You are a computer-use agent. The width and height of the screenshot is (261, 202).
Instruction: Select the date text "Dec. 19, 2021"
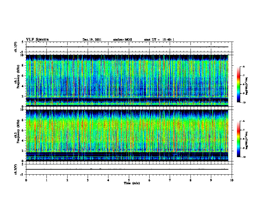click(92, 40)
